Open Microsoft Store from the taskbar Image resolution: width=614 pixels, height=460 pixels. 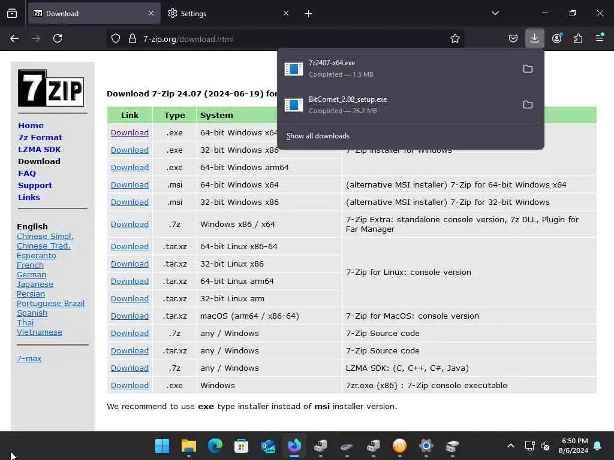pos(241,446)
